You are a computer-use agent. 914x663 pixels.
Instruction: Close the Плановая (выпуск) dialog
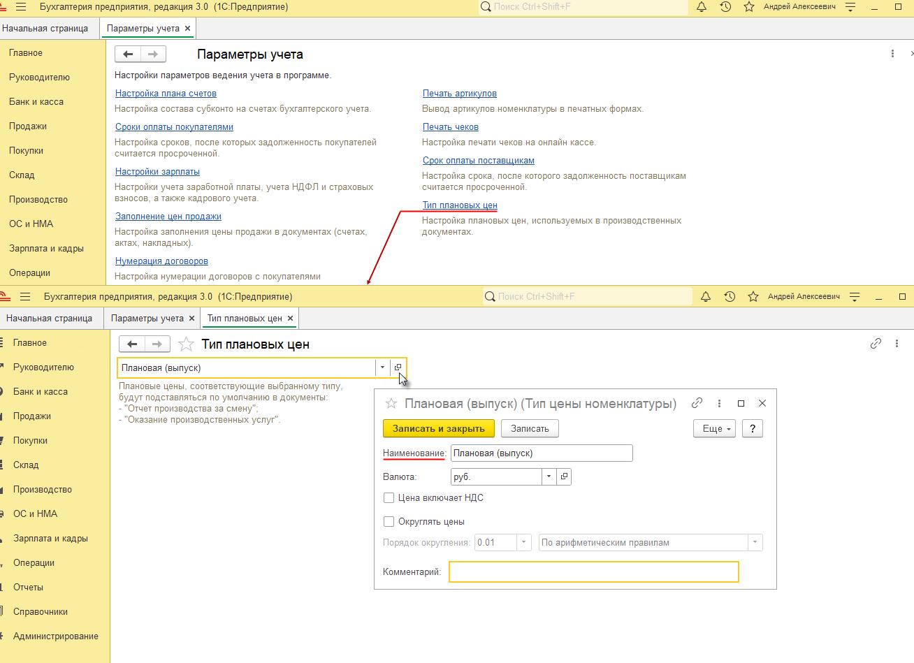pyautogui.click(x=762, y=403)
